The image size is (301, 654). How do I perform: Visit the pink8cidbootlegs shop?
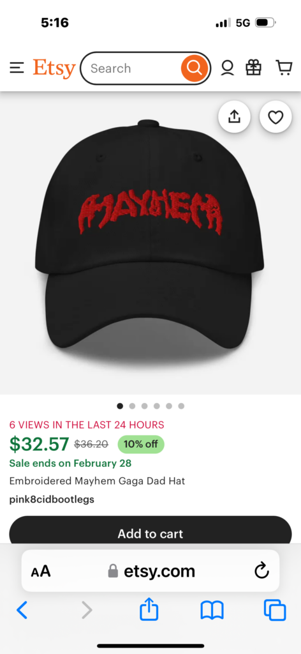tap(52, 499)
